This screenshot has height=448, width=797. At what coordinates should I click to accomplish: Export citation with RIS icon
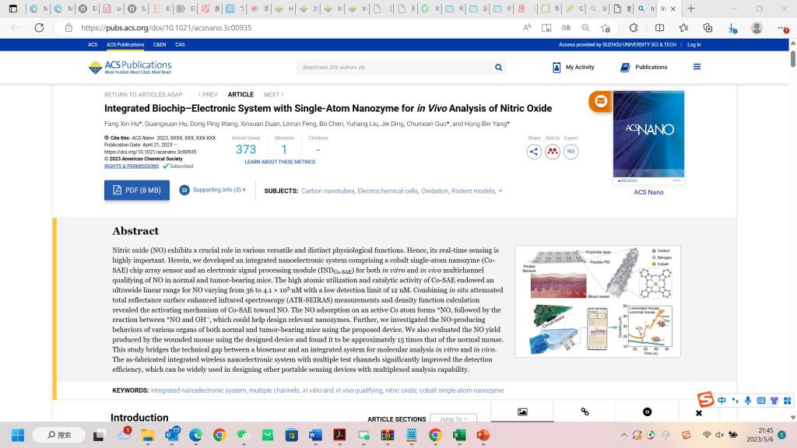tap(571, 152)
